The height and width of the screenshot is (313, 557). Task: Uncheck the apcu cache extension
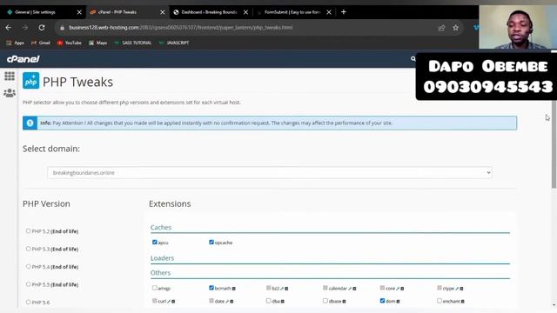[155, 242]
